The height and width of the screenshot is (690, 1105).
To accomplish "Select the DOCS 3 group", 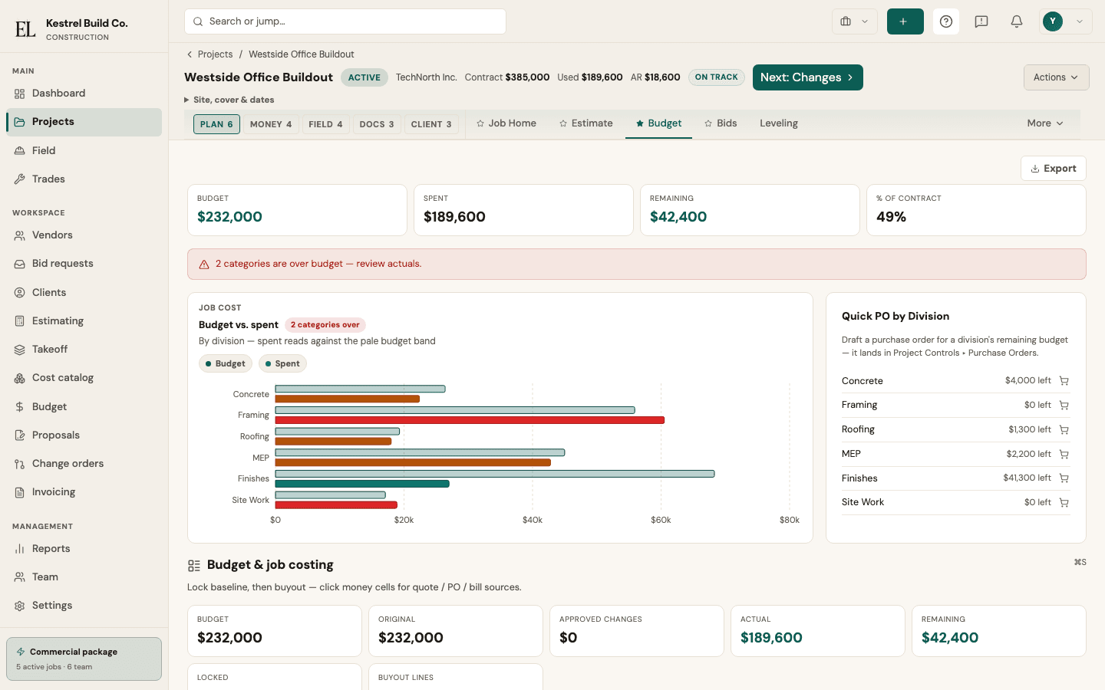I will 377,124.
